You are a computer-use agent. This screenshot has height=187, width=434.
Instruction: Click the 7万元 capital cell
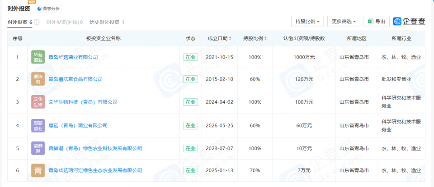[x=304, y=170]
